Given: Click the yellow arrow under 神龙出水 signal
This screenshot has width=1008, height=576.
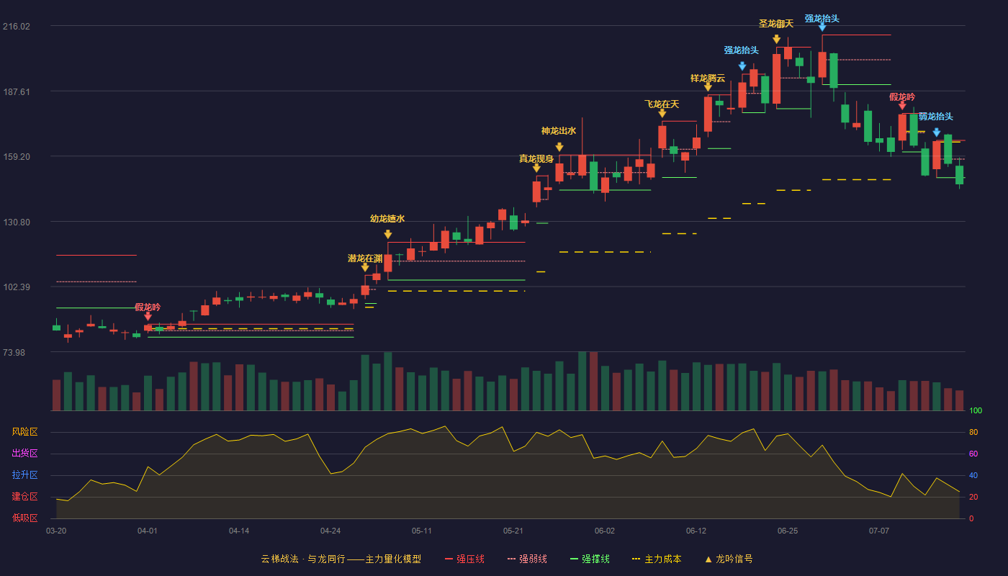Looking at the screenshot, I should point(559,147).
